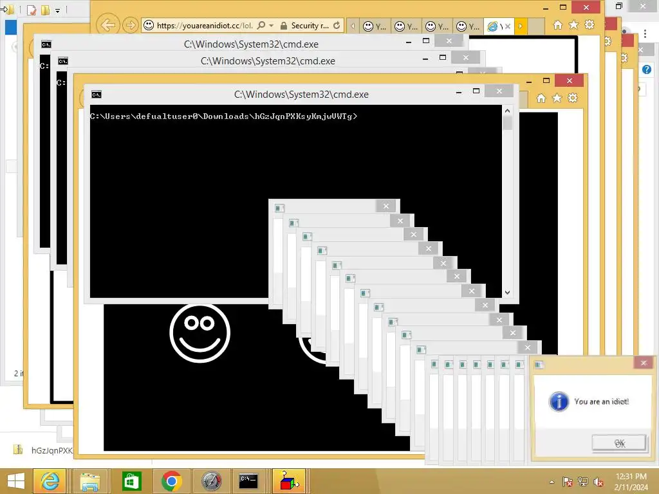Viewport: 659px width, 494px height.
Task: Click the Favorites star in the middle IE window
Action: (x=557, y=98)
